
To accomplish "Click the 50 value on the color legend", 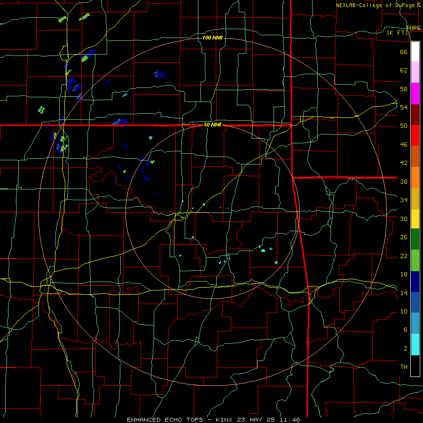I will point(404,126).
